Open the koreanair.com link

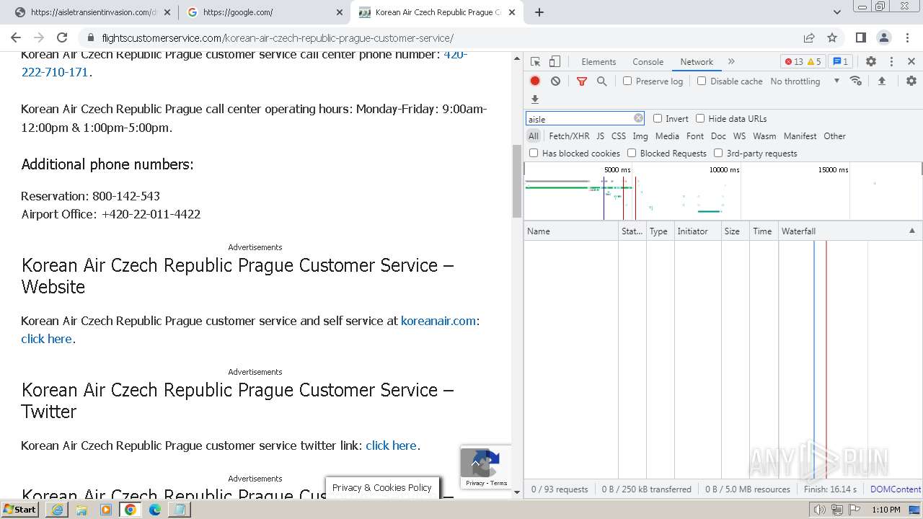438,321
